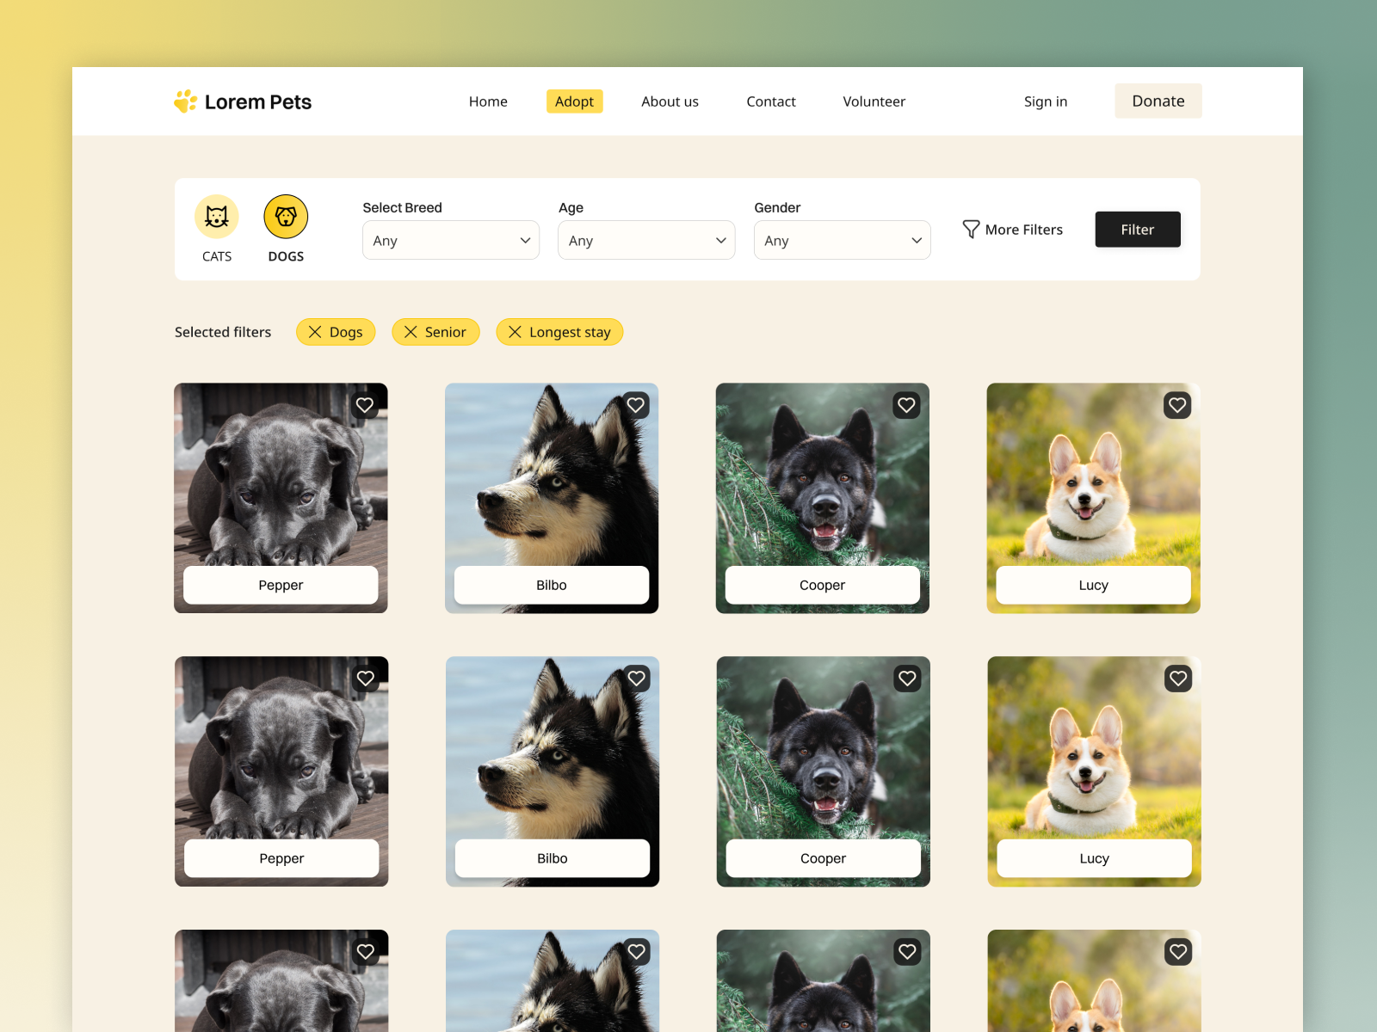Switch to the Adopt tab
The height and width of the screenshot is (1032, 1377).
574,101
